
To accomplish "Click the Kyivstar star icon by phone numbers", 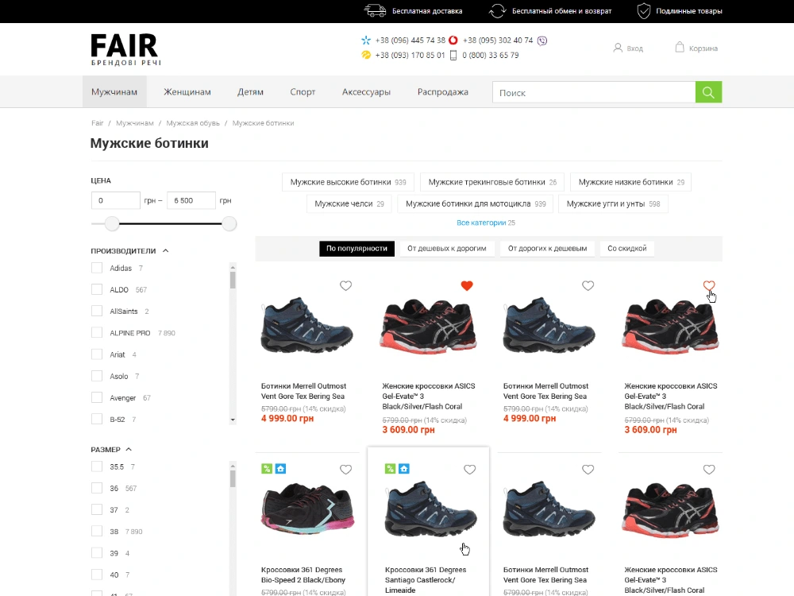I will pyautogui.click(x=365, y=40).
